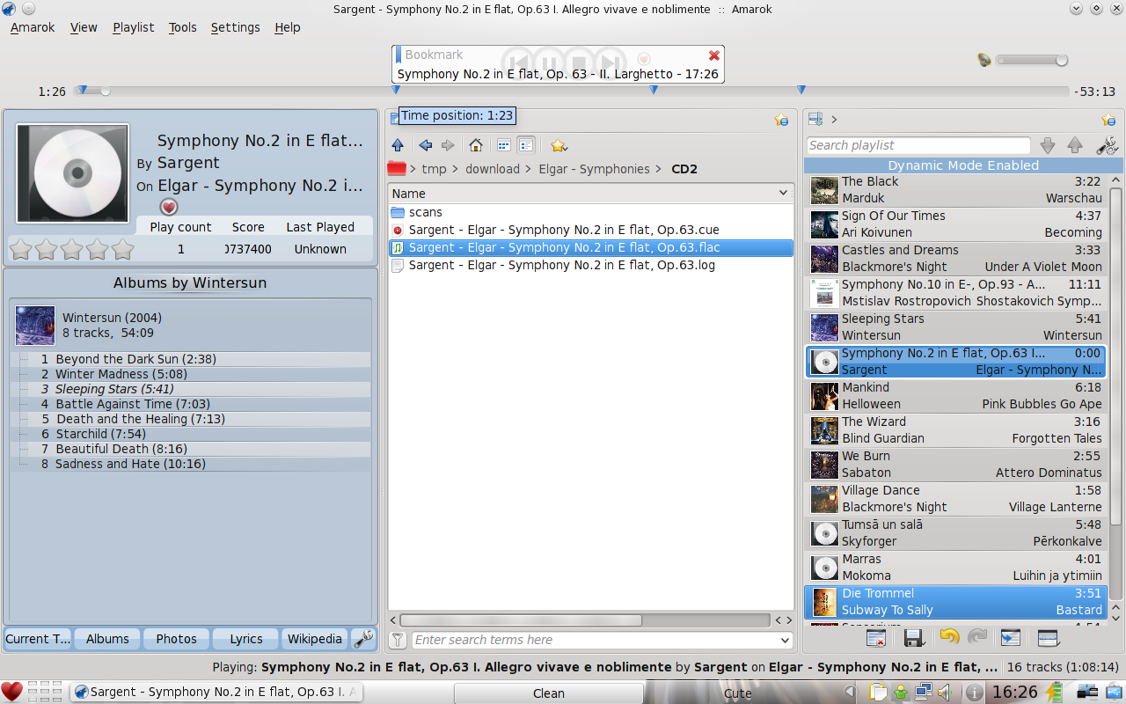This screenshot has width=1126, height=704.
Task: Open the Settings menu
Action: (236, 27)
